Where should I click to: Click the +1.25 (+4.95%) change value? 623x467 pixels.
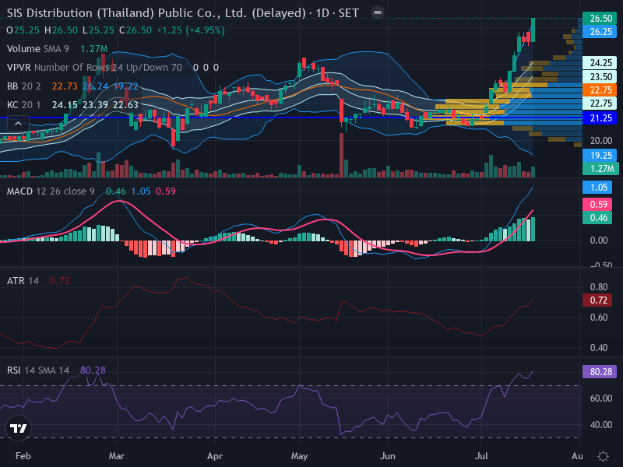click(191, 30)
